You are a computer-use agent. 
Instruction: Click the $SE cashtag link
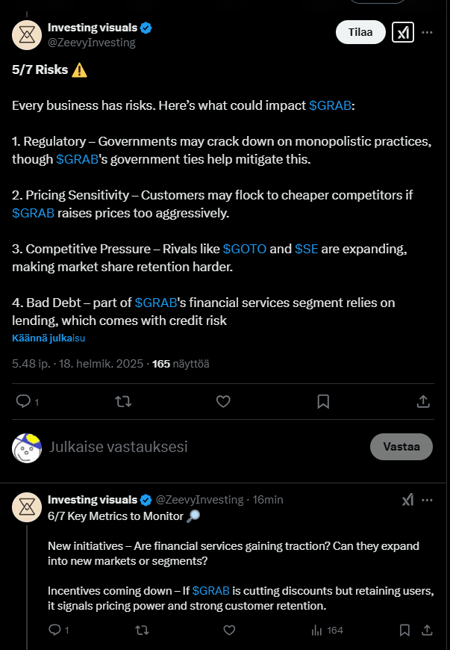pos(306,249)
